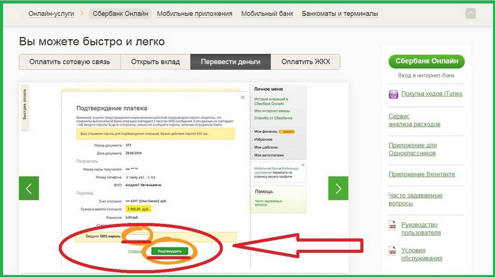Expand the Мои финансы menu section
Screen dimensions: 495x277
click(x=266, y=132)
